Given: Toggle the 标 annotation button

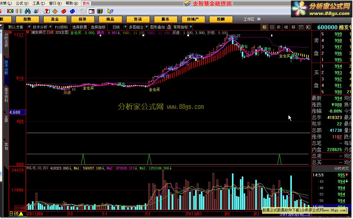Looking at the screenshot, I should coord(265,27).
